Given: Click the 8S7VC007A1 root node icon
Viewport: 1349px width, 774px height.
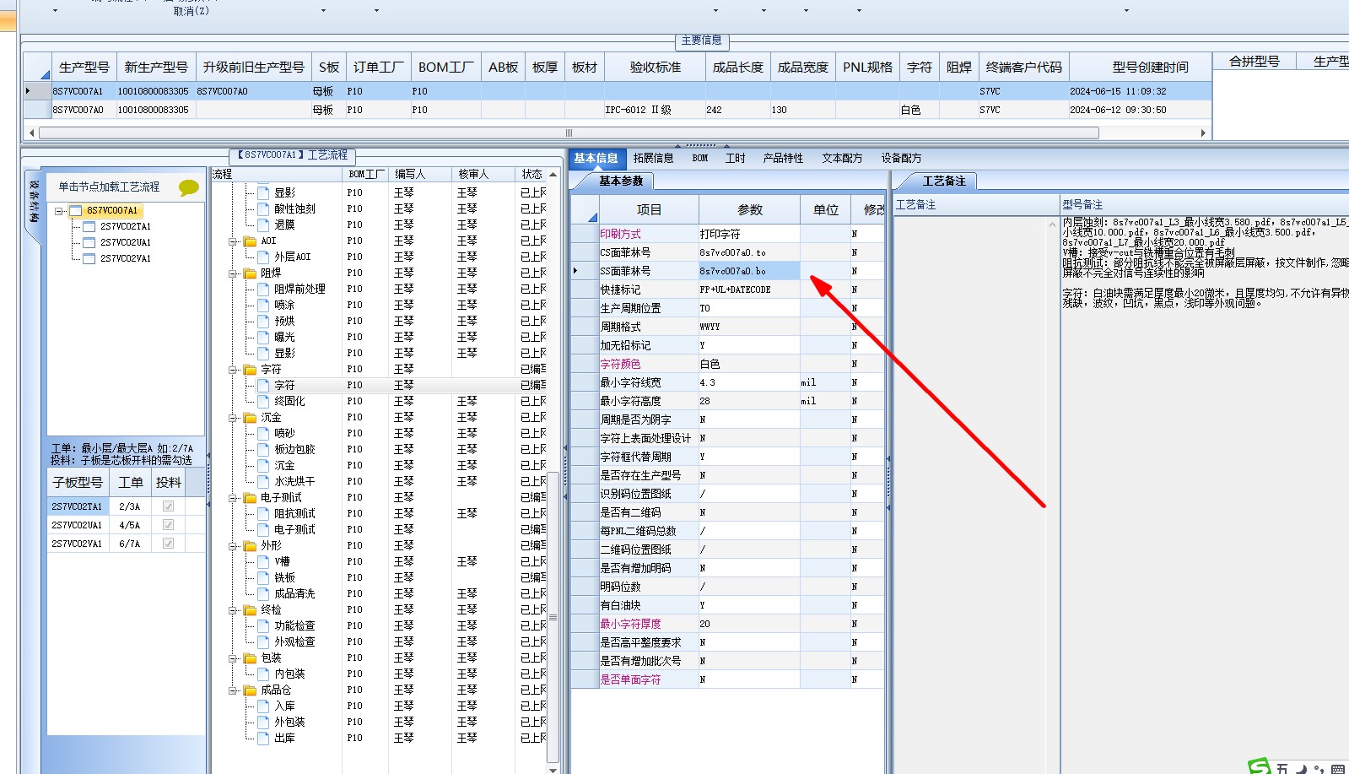Looking at the screenshot, I should (x=75, y=211).
